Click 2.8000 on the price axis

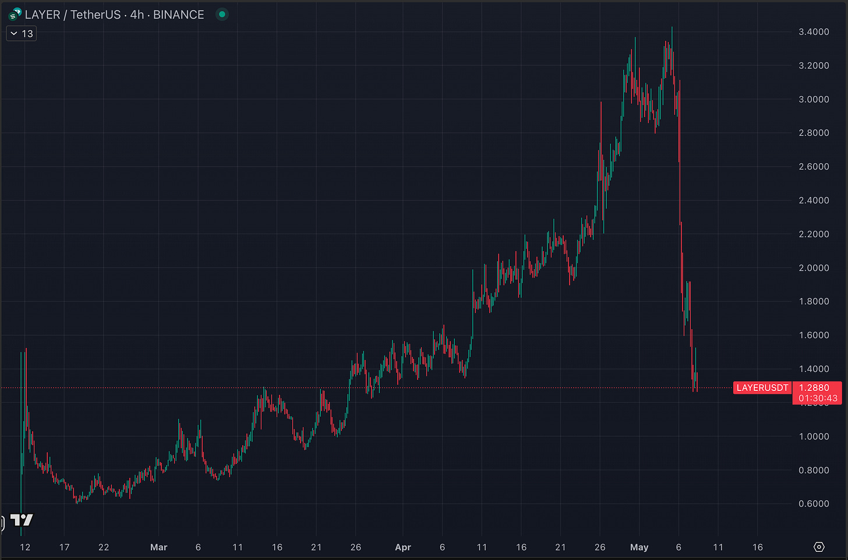coord(814,133)
